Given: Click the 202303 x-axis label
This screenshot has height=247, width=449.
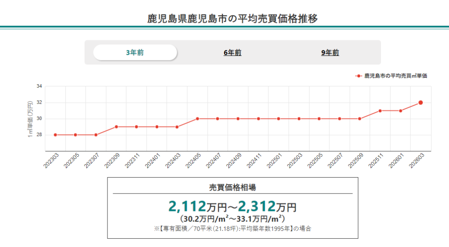Looking at the screenshot, I should pyautogui.click(x=51, y=161).
